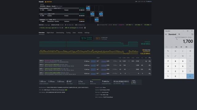Open the Calculator history panel icon
The width and height of the screenshot is (197, 110).
(192, 34)
